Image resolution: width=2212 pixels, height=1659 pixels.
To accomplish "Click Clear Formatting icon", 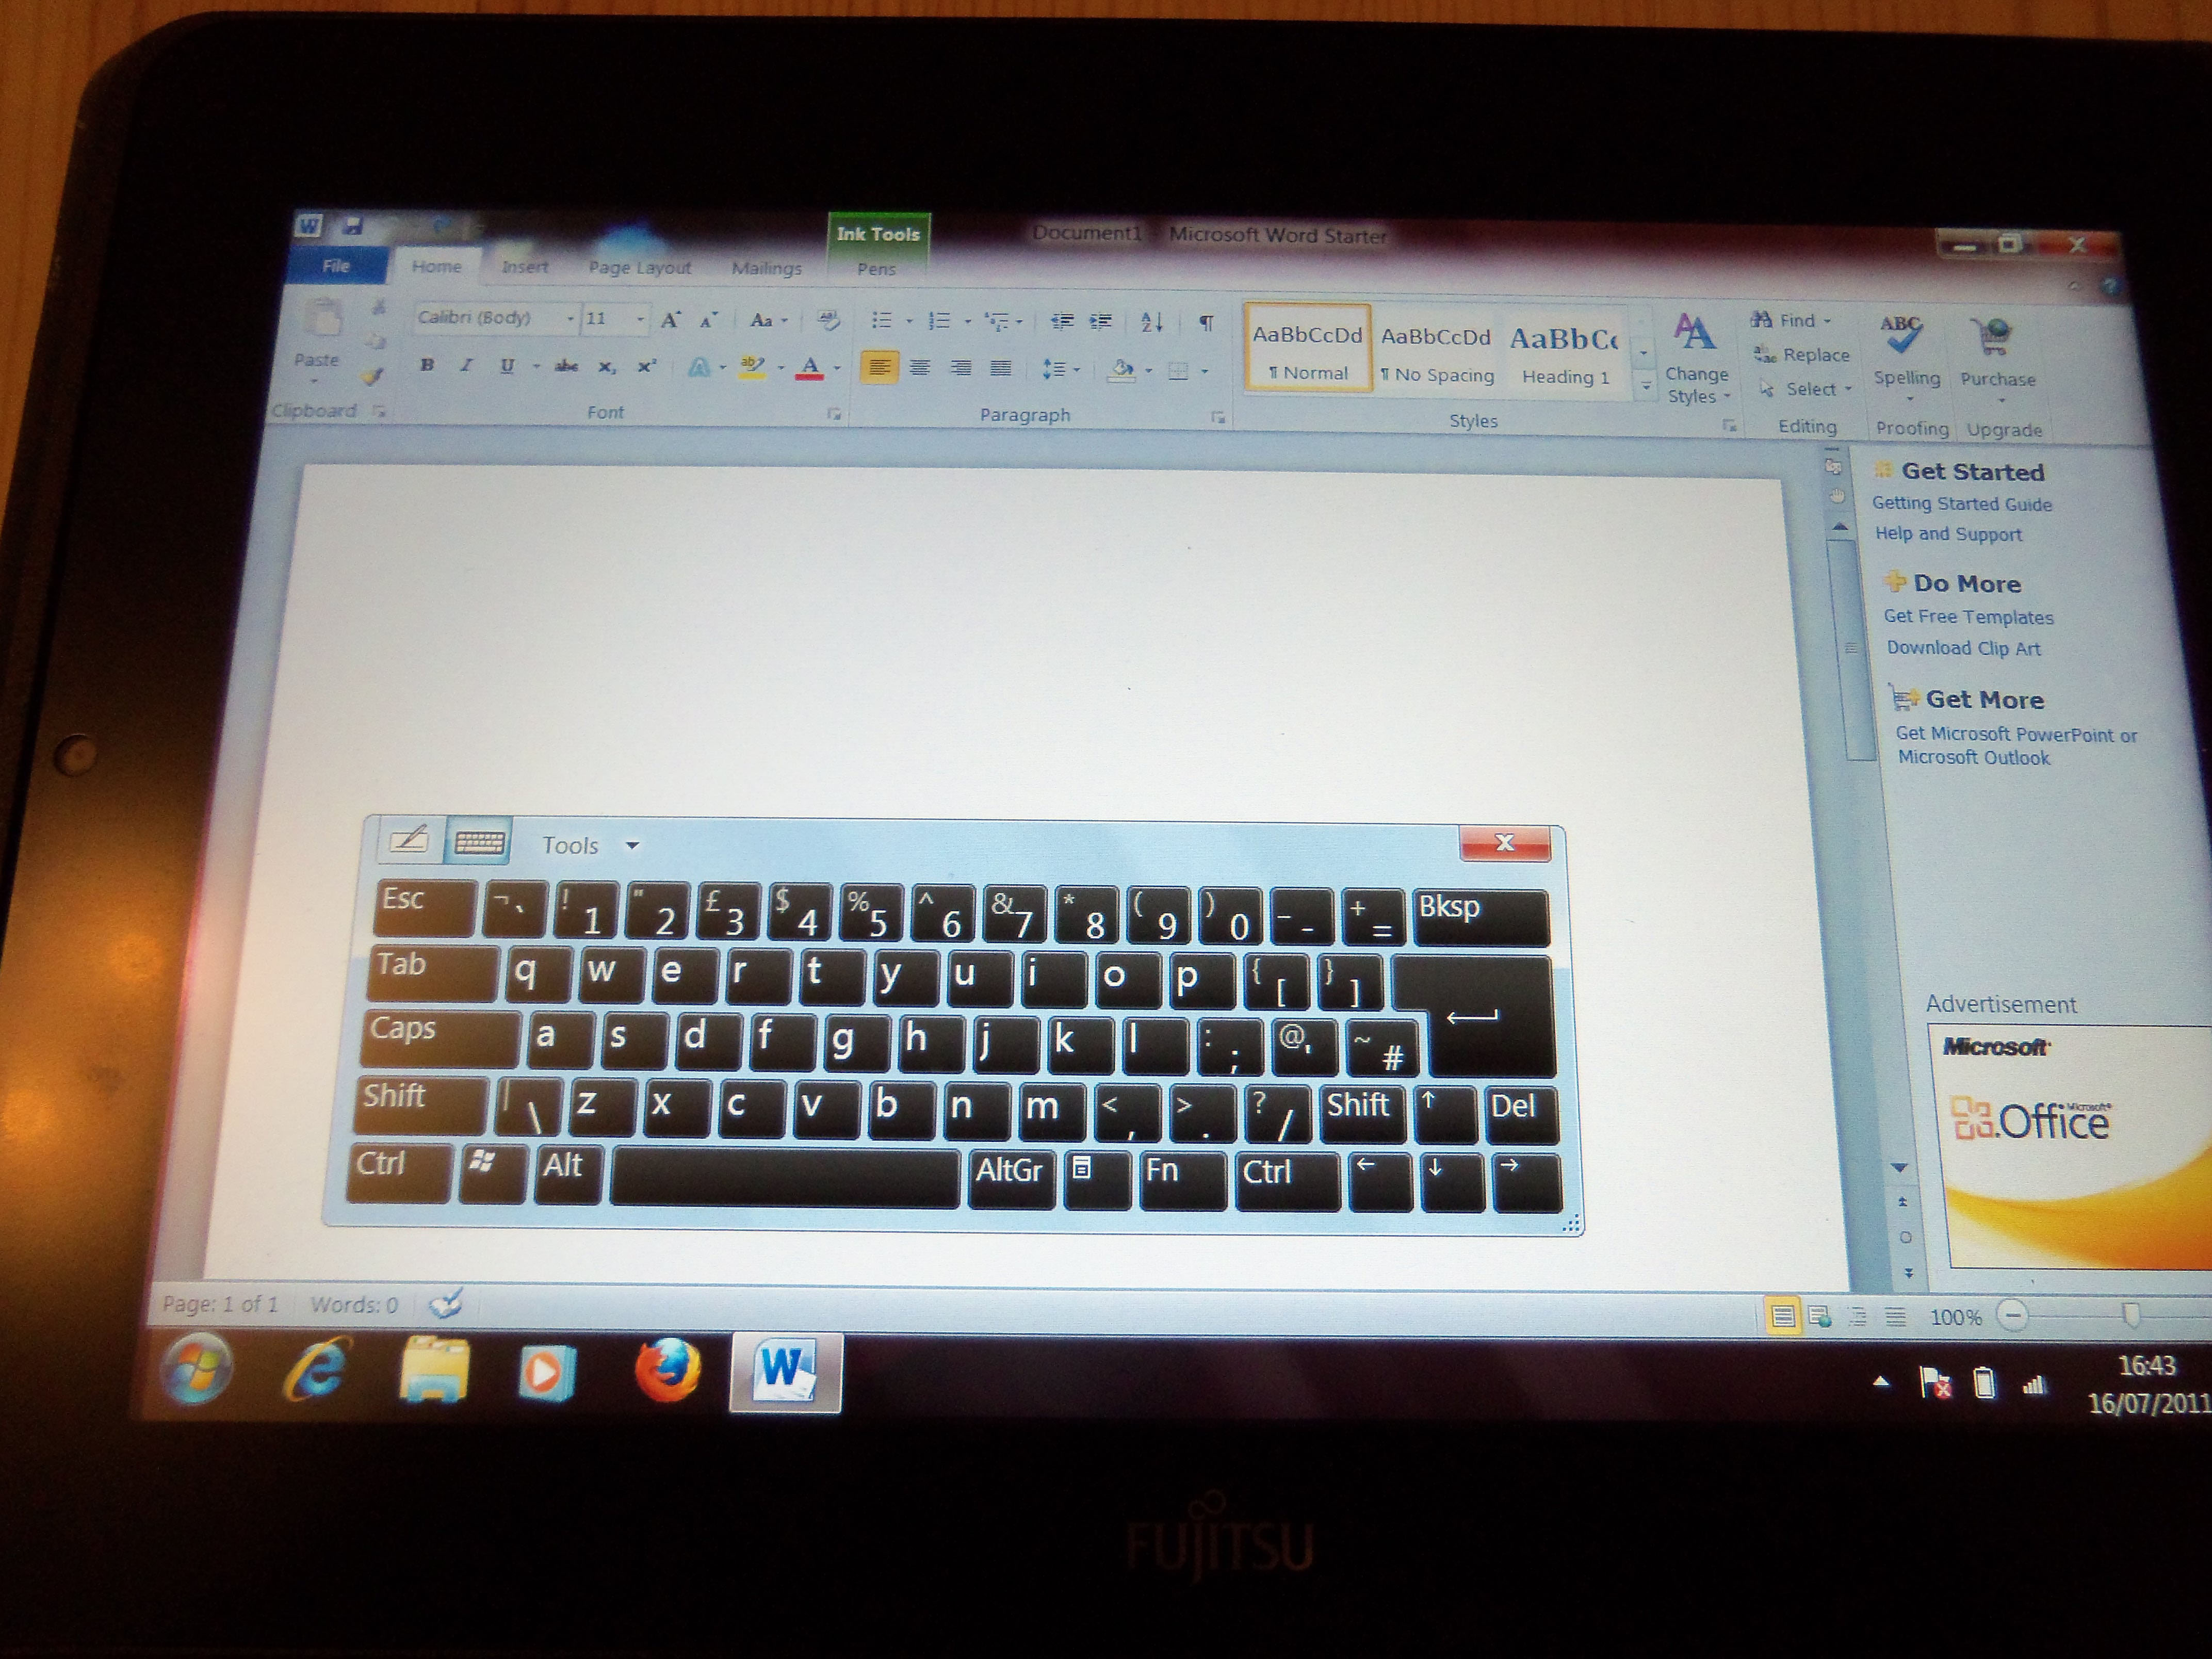I will click(x=828, y=320).
